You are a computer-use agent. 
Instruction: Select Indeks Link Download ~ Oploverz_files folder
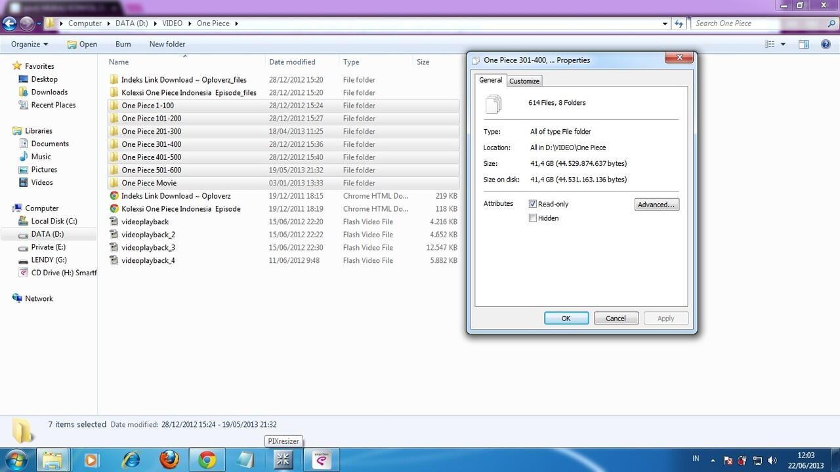[x=283, y=79]
